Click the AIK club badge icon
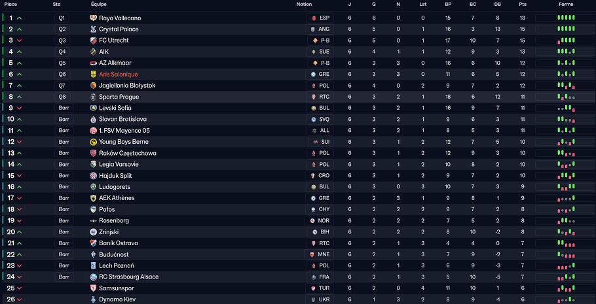596x304 pixels. pos(93,52)
